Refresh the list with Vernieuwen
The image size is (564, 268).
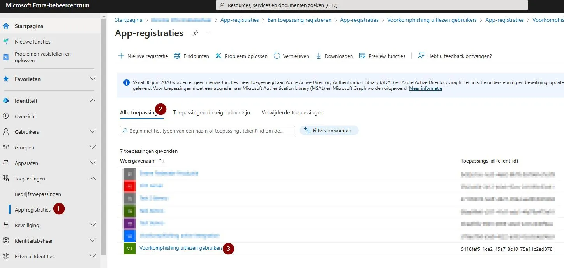[x=291, y=56]
